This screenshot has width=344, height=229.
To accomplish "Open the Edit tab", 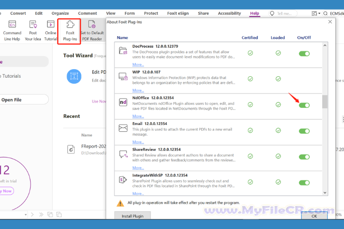I will tap(39, 13).
